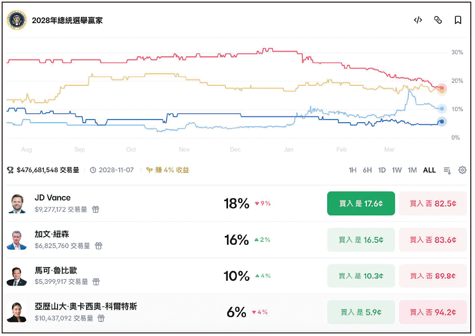Select the 1H time range
This screenshot has height=336, width=475.
353,170
